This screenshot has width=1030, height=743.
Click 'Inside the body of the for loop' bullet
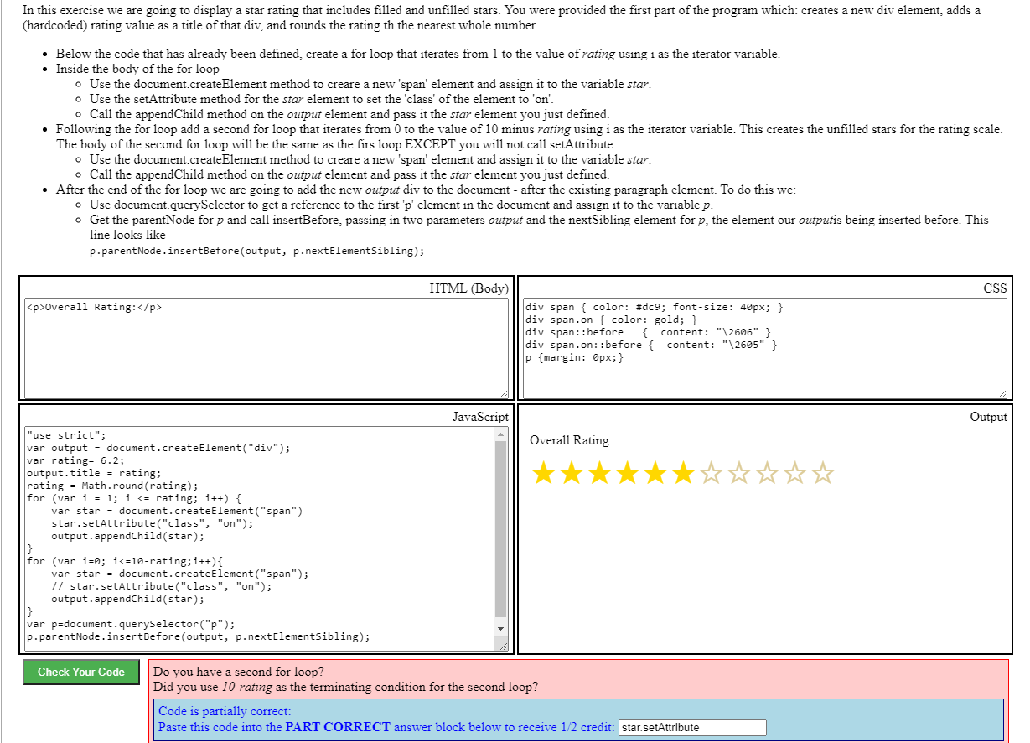click(x=137, y=69)
